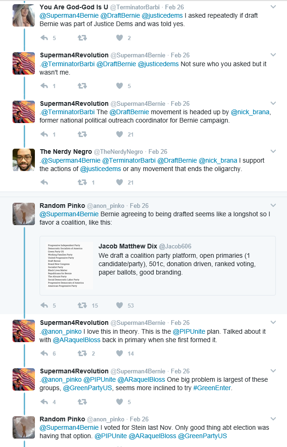287x447 pixels.
Task: Open The Nerdy Negro's profile avatar
Action: pos(24,160)
